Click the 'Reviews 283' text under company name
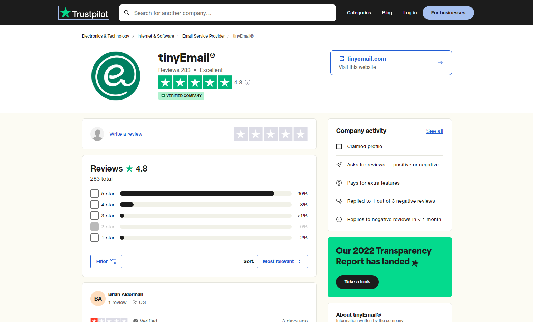 [174, 70]
